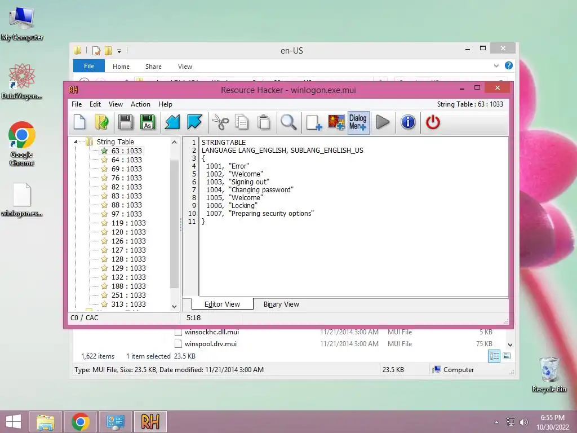Click the blue info icon
Image resolution: width=577 pixels, height=433 pixels.
point(408,122)
